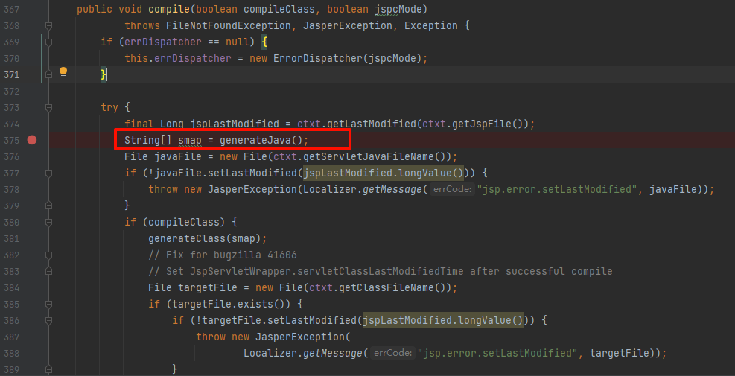The height and width of the screenshot is (376, 735).
Task: Collapse the fold marker at line 386
Action: (x=49, y=320)
